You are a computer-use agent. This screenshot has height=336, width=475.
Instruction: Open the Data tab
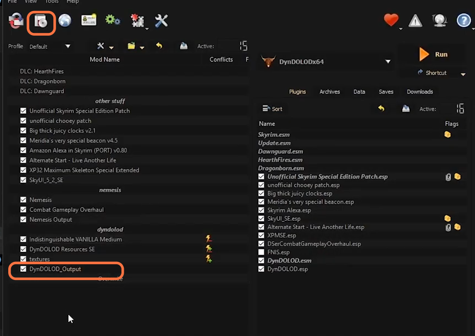tap(360, 92)
